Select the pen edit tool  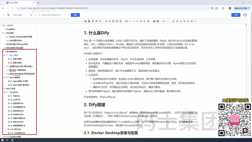(x=173, y=21)
